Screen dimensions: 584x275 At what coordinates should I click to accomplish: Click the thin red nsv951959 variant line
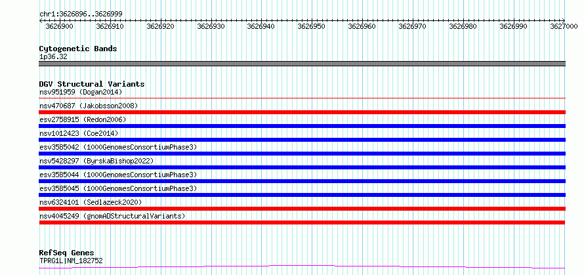coord(302,98)
